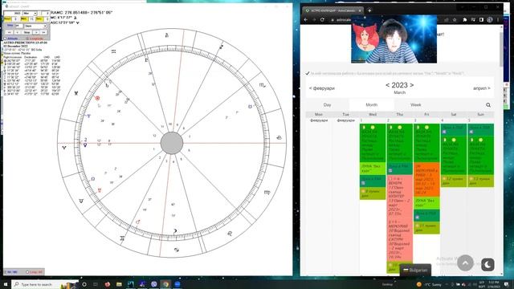514x289 pixels.
Task: Open the notification center icon
Action: [507, 284]
